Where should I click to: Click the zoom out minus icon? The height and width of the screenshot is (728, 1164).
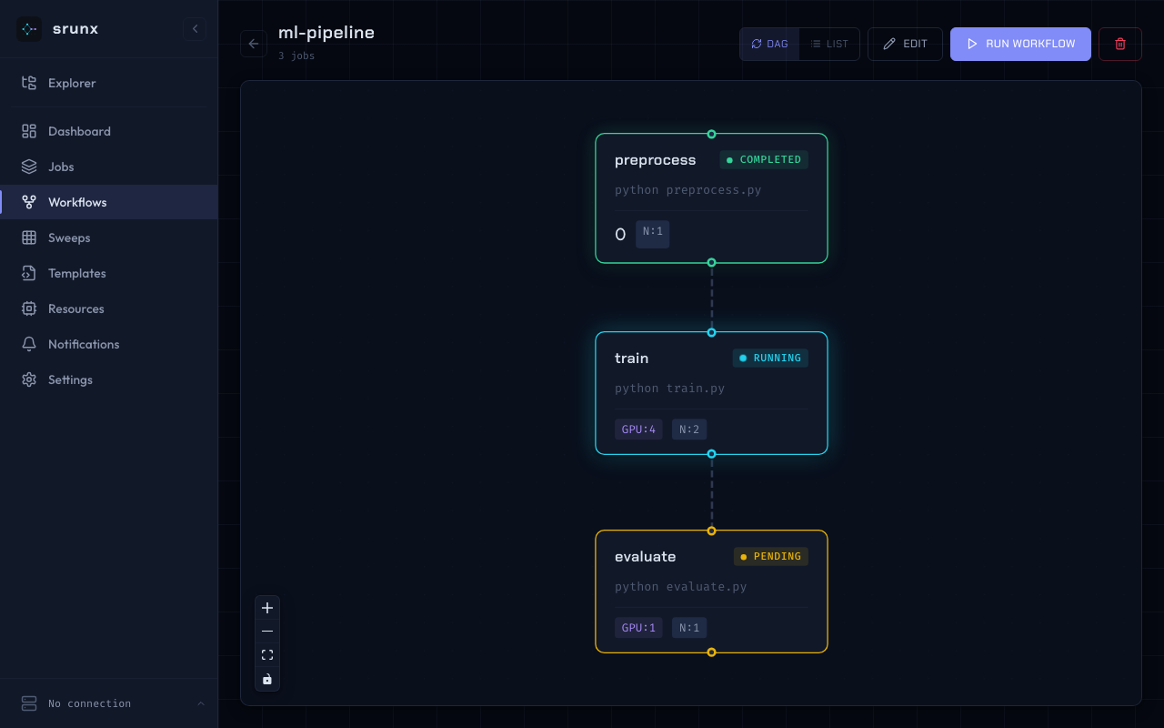click(267, 632)
